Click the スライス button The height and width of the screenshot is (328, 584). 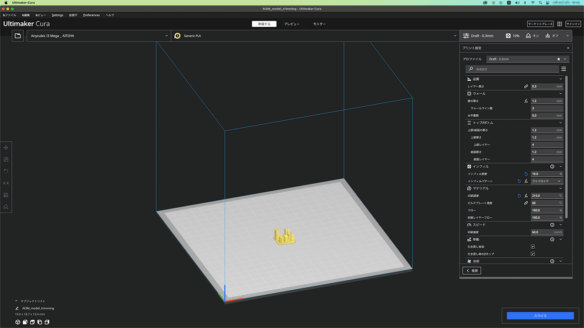click(540, 316)
